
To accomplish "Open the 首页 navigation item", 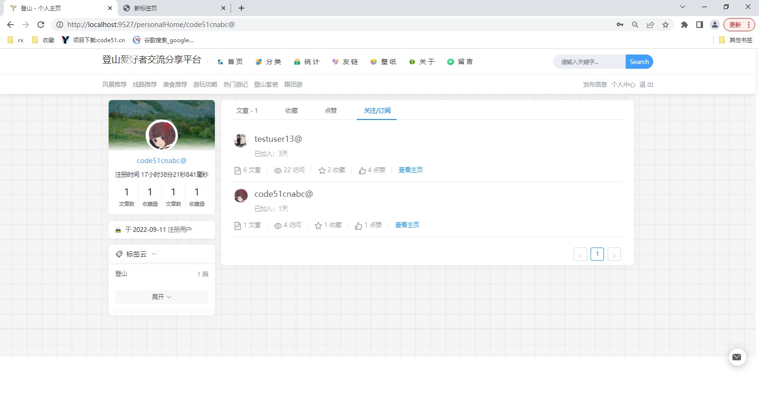I will pyautogui.click(x=230, y=62).
